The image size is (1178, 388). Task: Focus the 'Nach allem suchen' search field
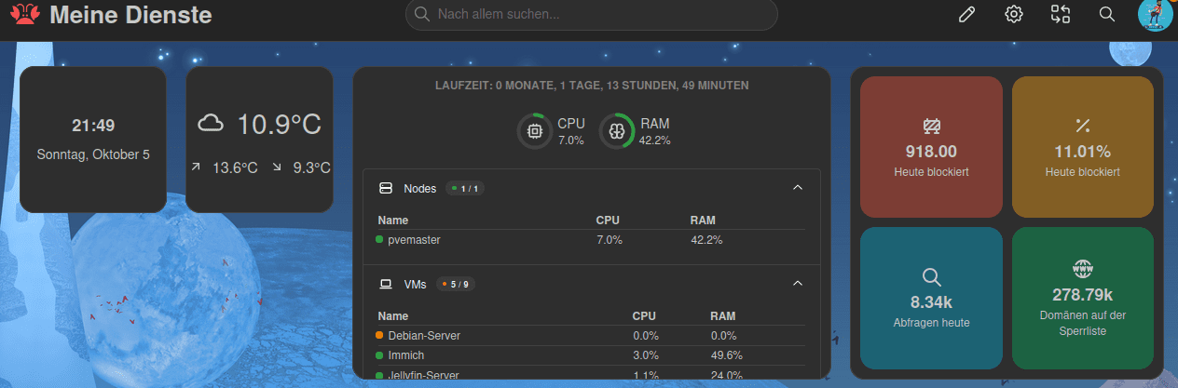pos(591,14)
